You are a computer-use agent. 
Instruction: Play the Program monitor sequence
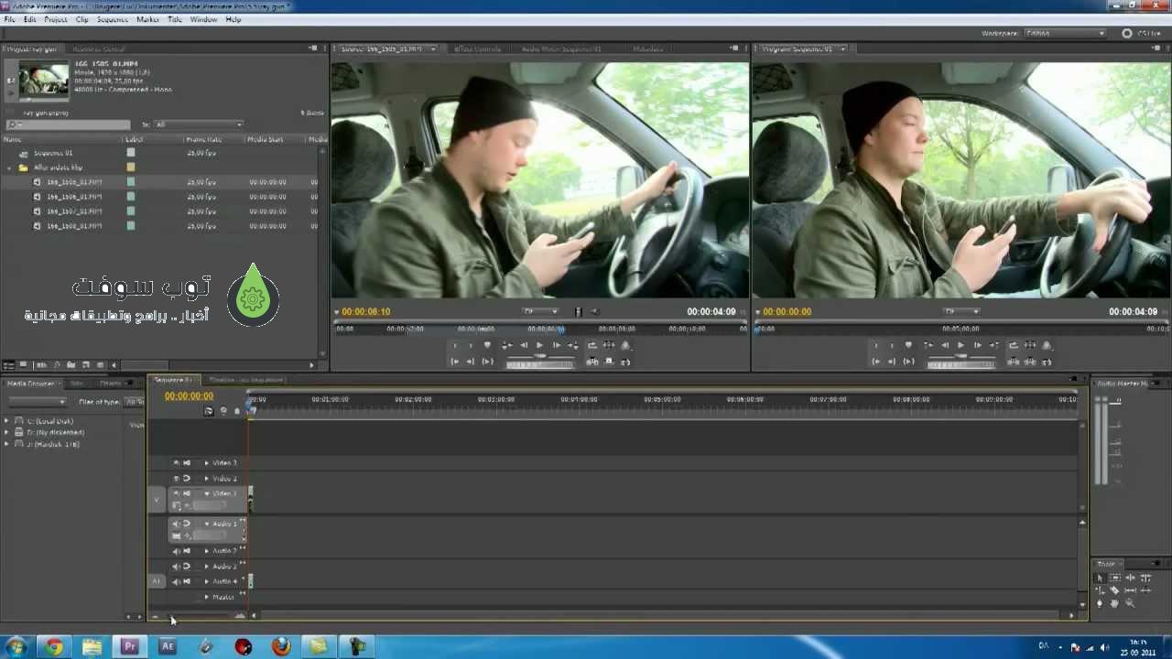960,345
